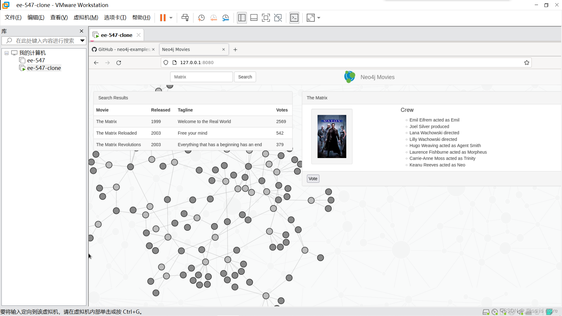Screen dimensions: 562x316
Task: Toggle the library sidebar visibility
Action: [x=242, y=18]
